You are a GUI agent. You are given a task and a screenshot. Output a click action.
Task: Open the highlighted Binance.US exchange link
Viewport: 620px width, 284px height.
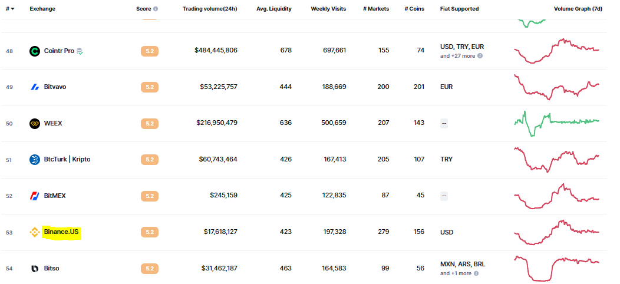click(61, 232)
